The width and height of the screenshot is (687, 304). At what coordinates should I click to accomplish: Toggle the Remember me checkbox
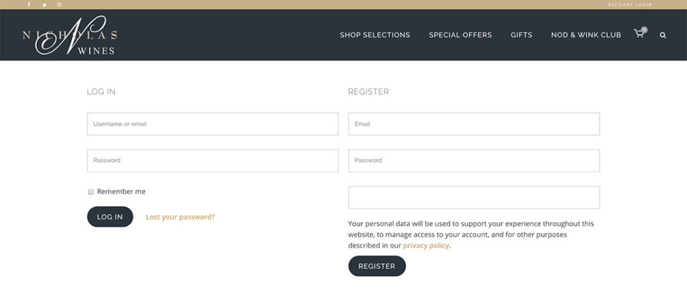pos(91,192)
